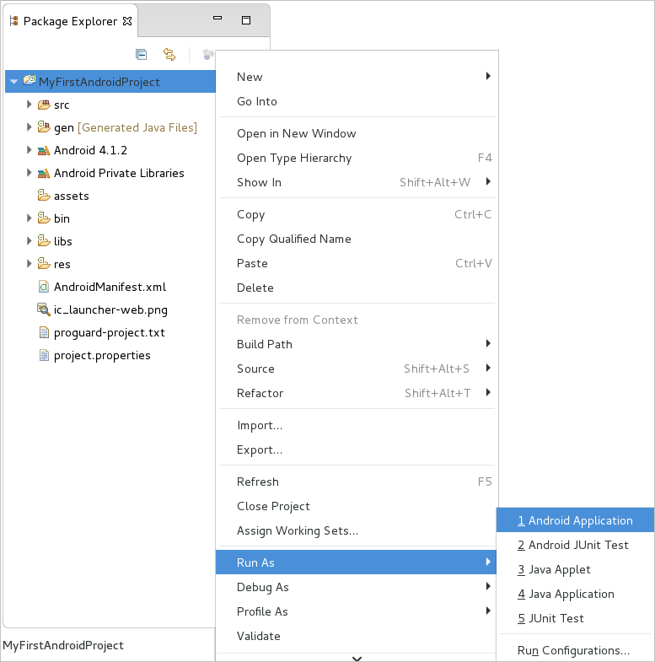
Task: Expand the Android 4.1.2 node
Action: click(x=29, y=149)
